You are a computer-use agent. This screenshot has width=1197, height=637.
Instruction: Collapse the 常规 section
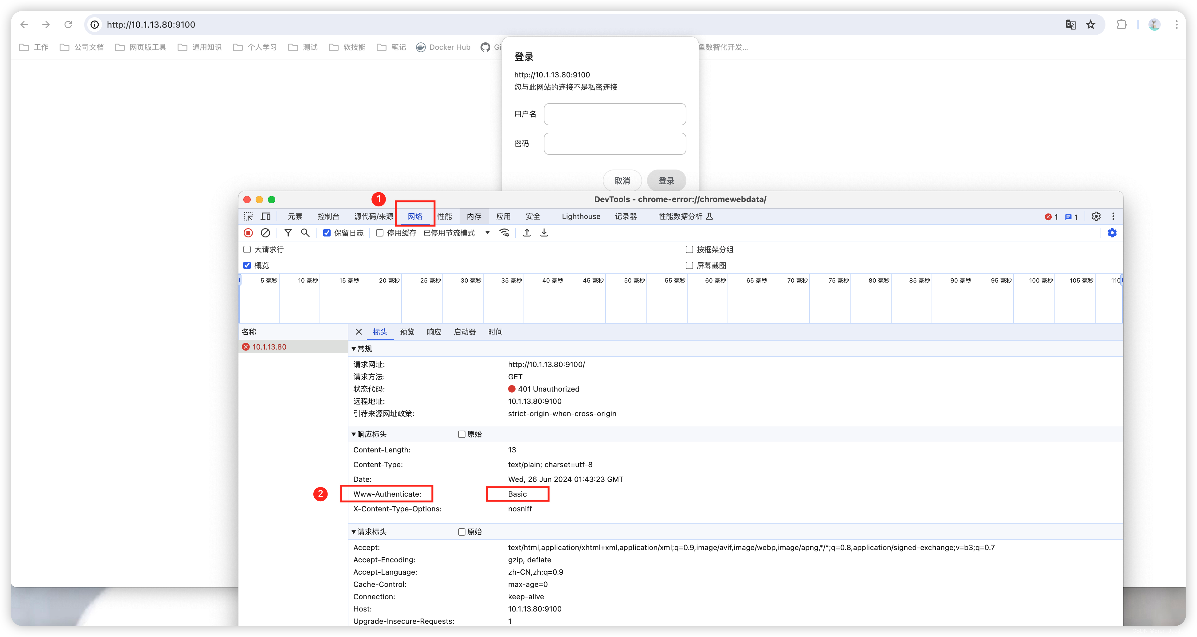[x=354, y=349]
